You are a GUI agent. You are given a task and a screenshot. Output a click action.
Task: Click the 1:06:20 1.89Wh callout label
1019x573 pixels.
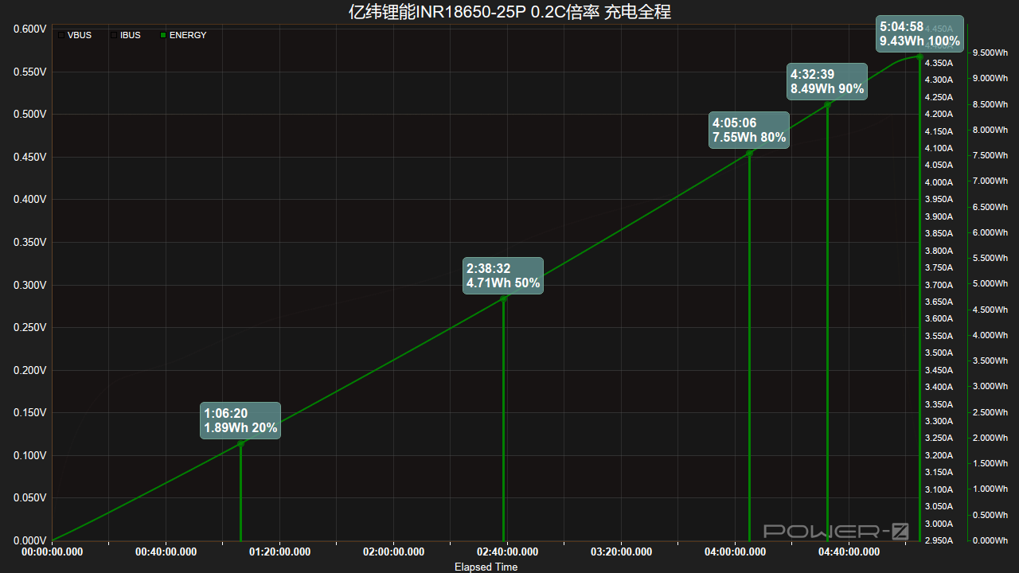pos(240,420)
